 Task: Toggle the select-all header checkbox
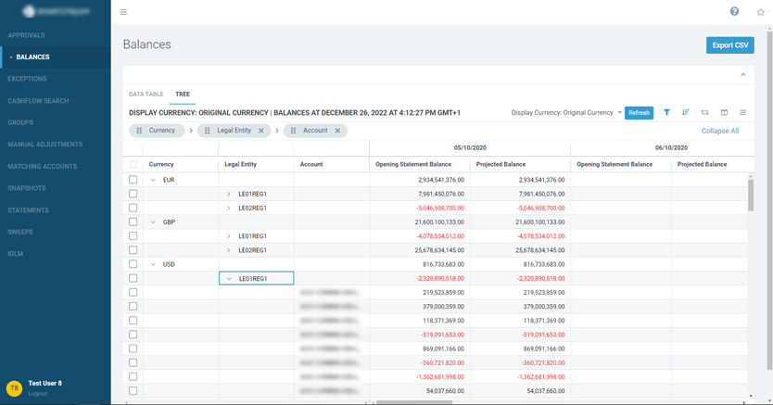tap(133, 164)
